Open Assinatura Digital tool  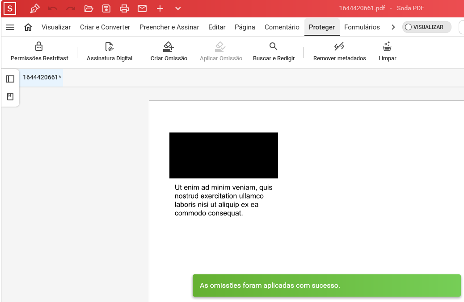tap(110, 51)
